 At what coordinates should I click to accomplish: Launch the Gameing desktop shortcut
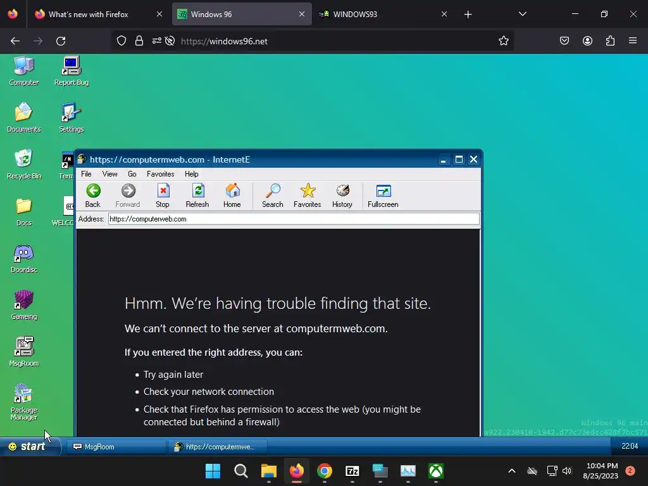tap(24, 306)
